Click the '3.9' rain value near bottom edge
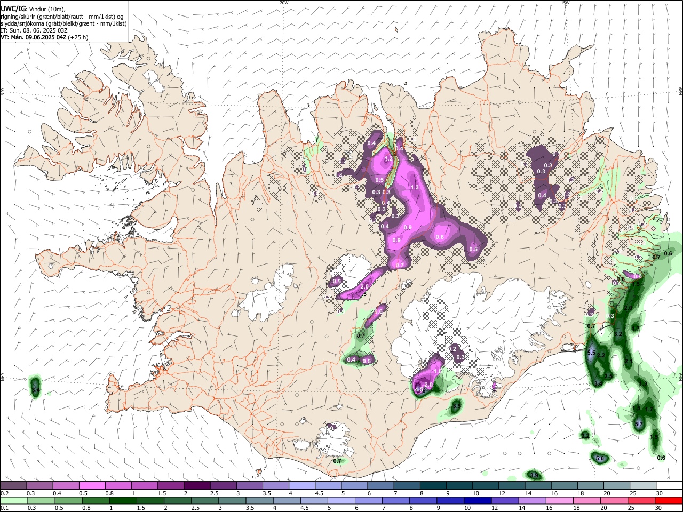683x512 pixels. click(x=534, y=475)
